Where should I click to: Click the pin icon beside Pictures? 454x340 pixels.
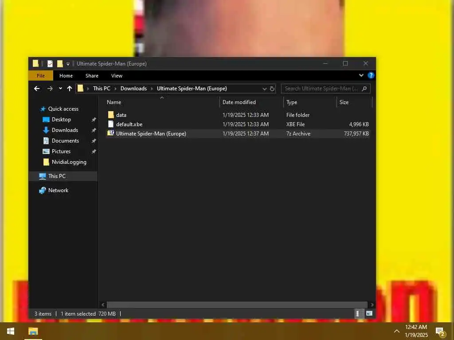tap(94, 151)
